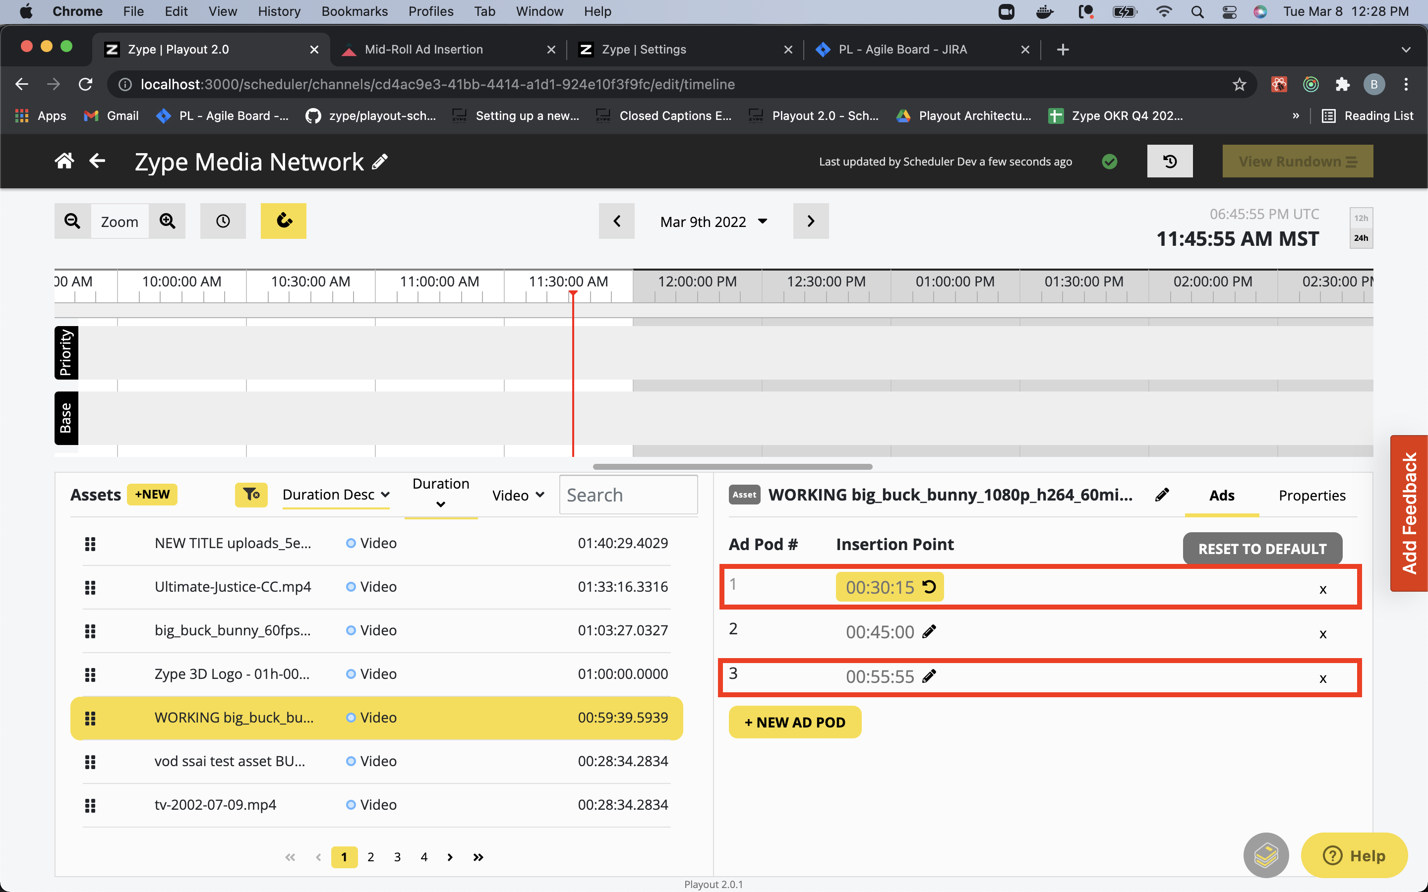Edit channel name with the pencil icon
This screenshot has width=1428, height=892.
click(x=380, y=162)
